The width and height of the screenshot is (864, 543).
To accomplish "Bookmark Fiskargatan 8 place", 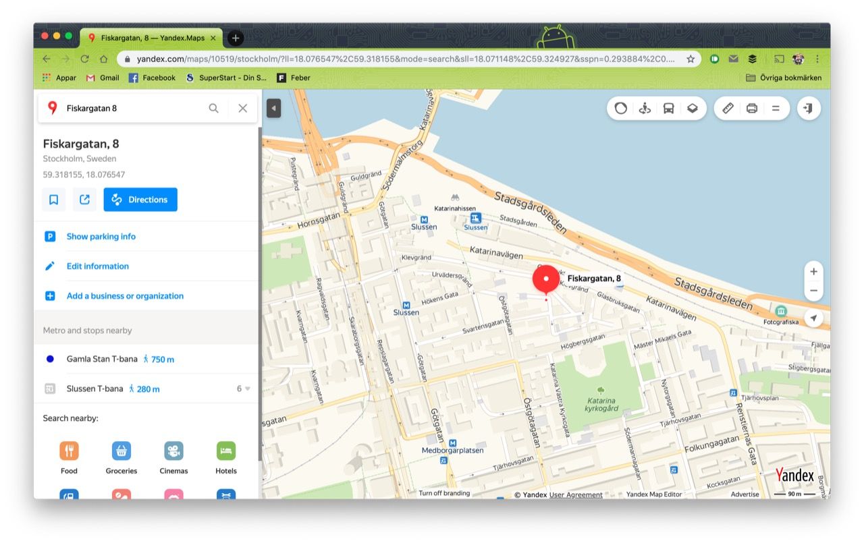I will coord(54,200).
